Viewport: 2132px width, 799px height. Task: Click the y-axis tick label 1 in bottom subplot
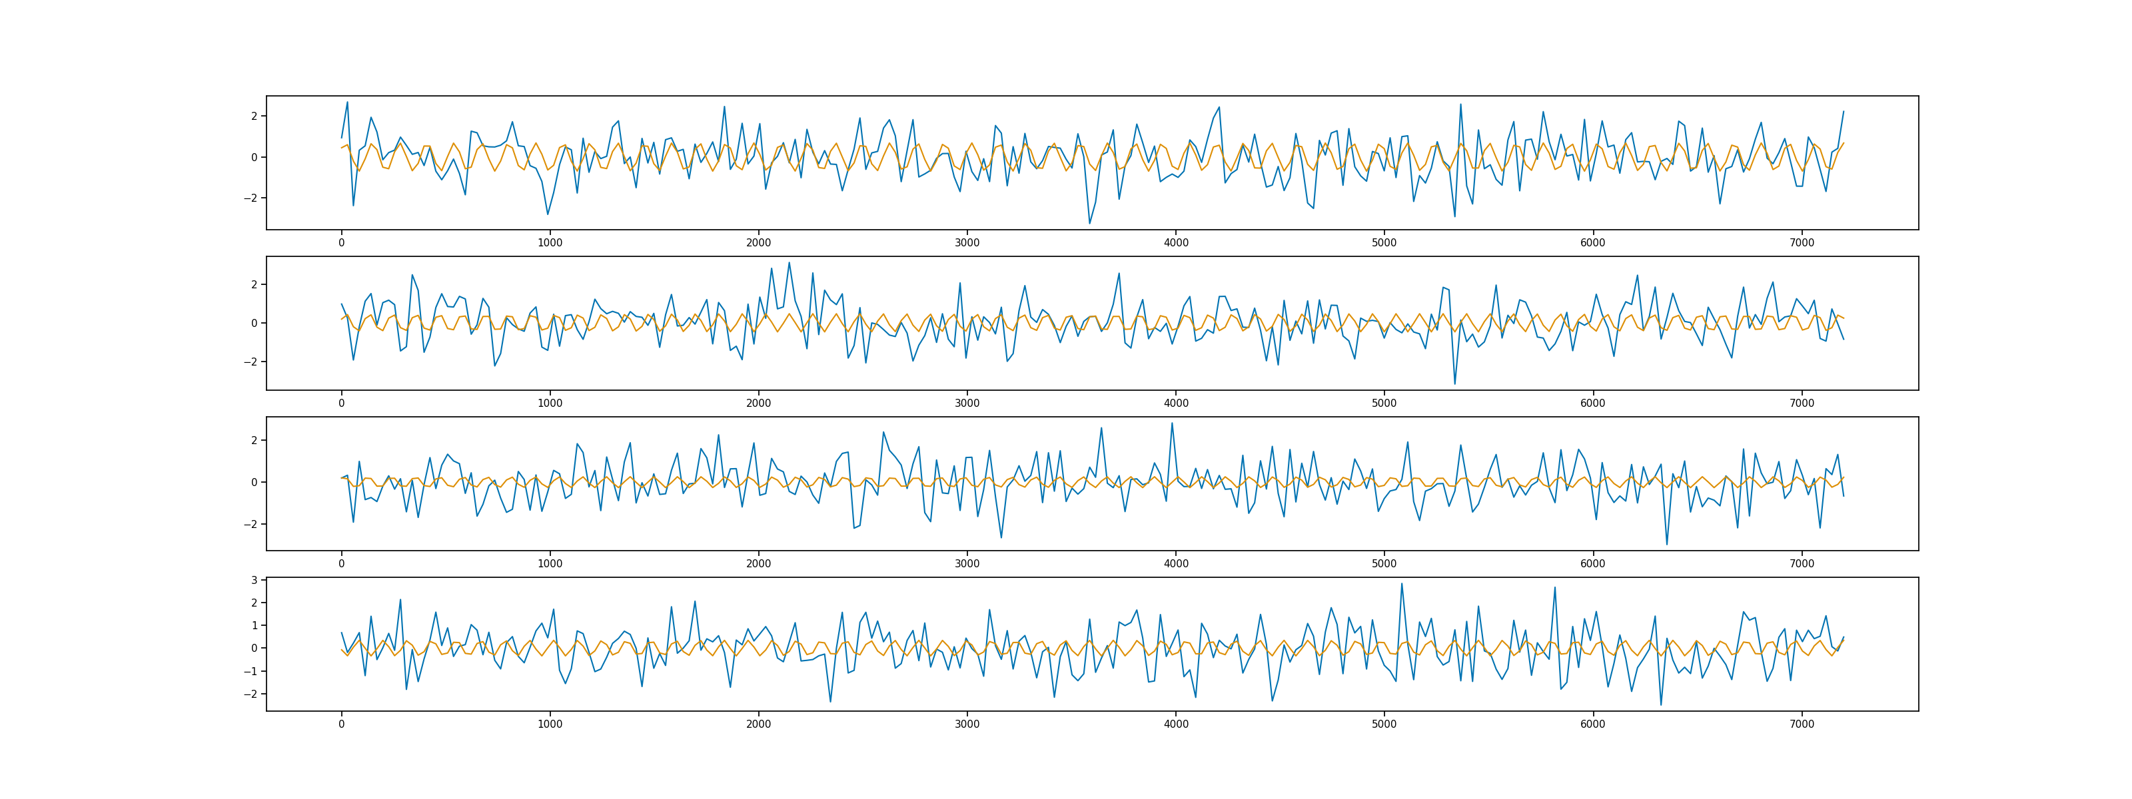(x=254, y=625)
